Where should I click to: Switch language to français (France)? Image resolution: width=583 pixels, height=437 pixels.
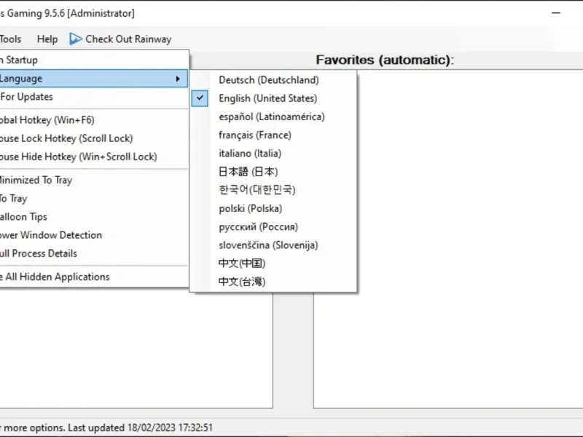click(274, 135)
